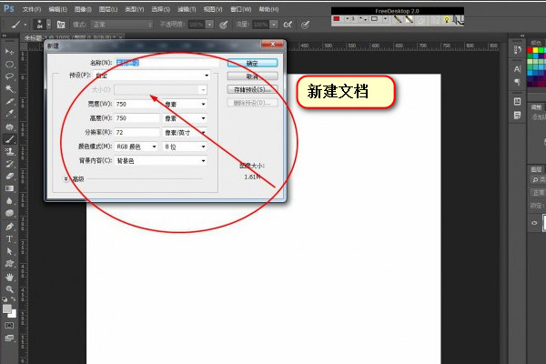Click the red color box in FreeDesktop toolbar

tap(337, 19)
